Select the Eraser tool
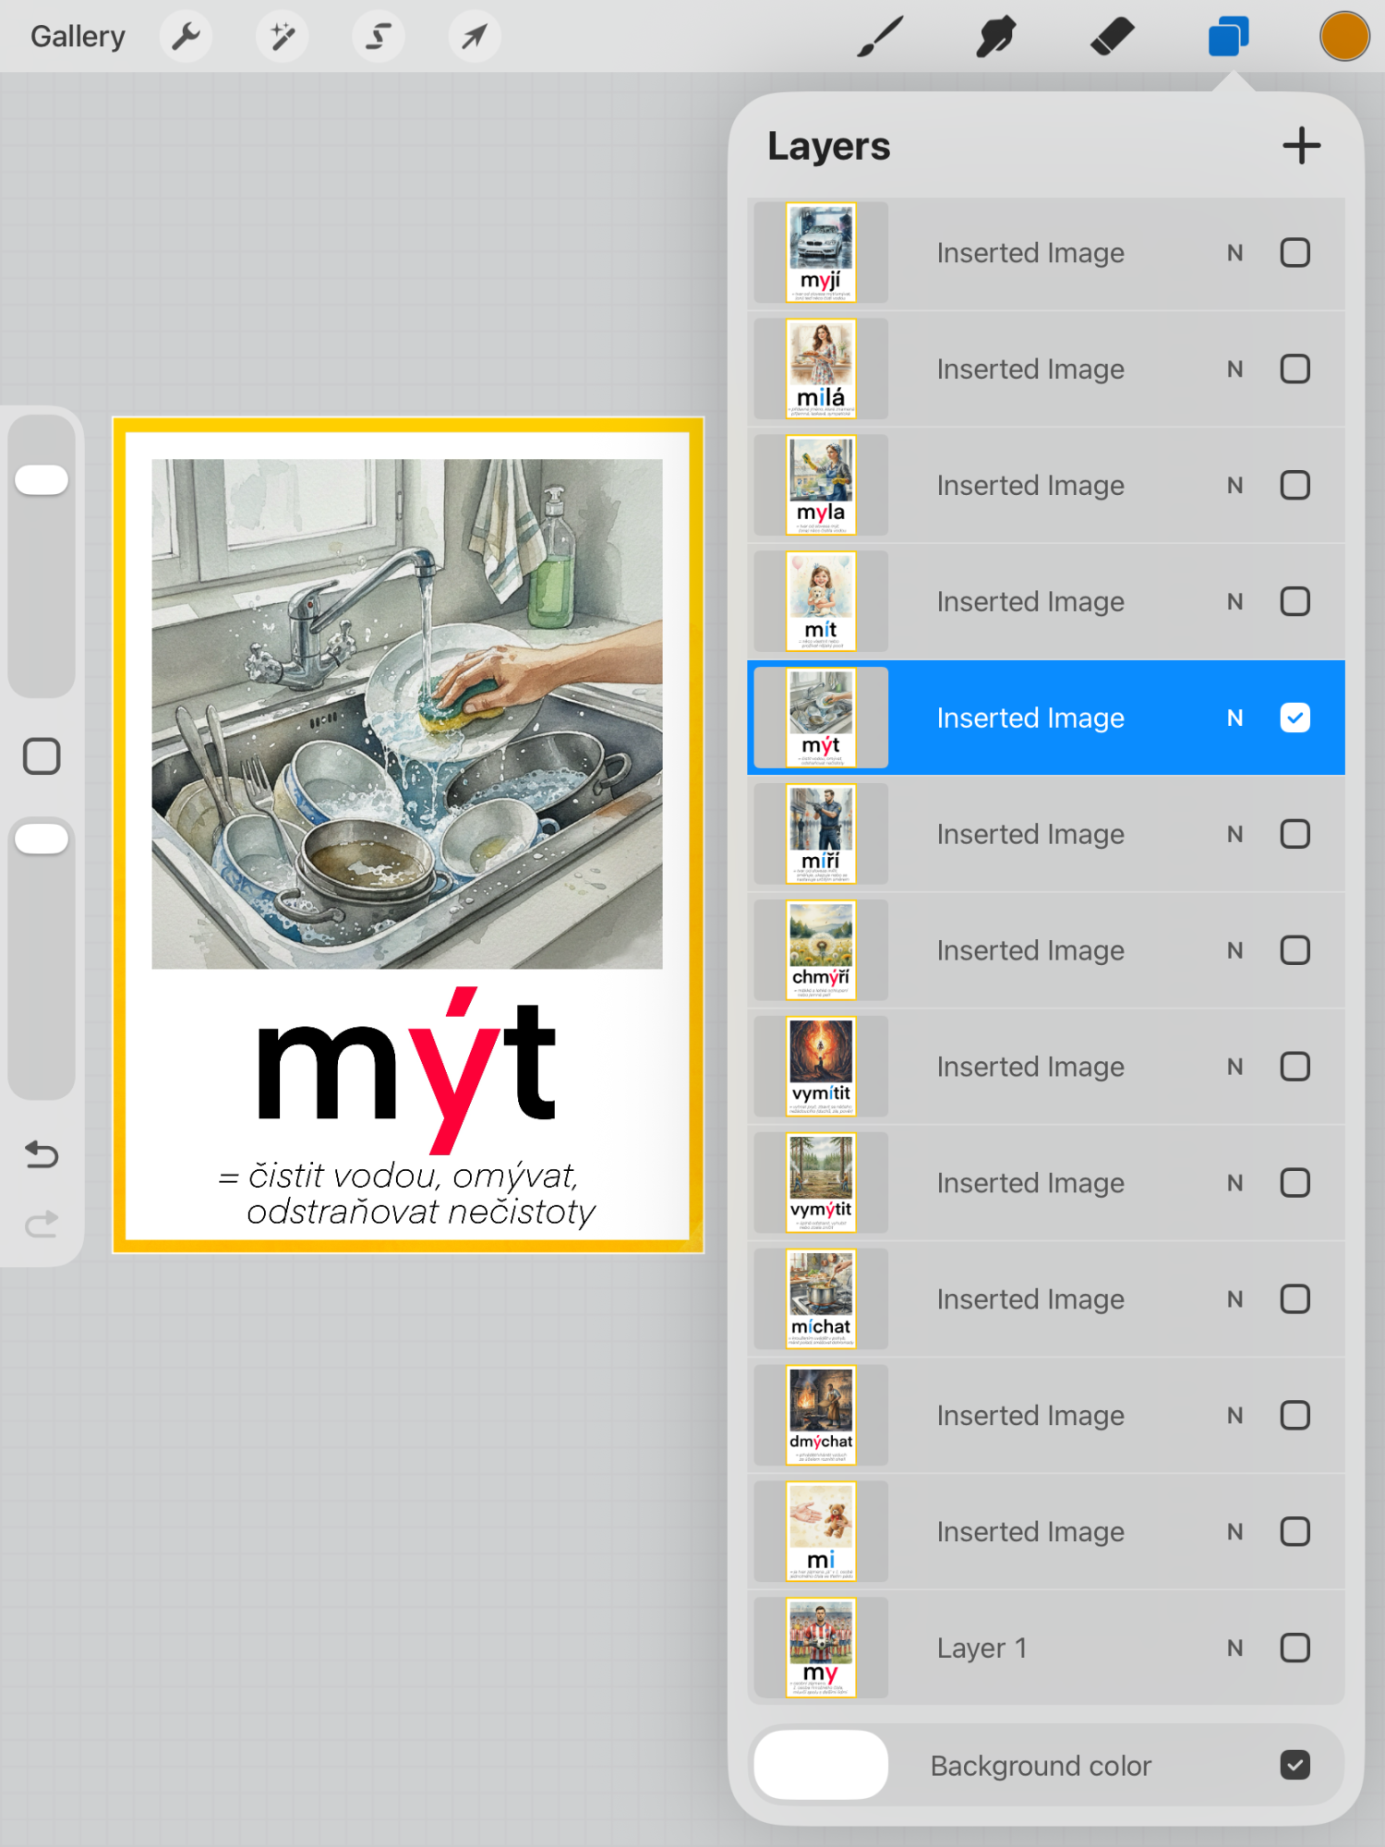Viewport: 1385px width, 1847px height. [1112, 37]
